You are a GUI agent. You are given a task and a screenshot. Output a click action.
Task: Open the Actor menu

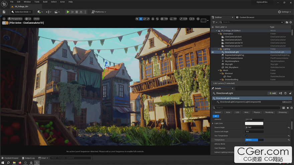click(x=62, y=2)
